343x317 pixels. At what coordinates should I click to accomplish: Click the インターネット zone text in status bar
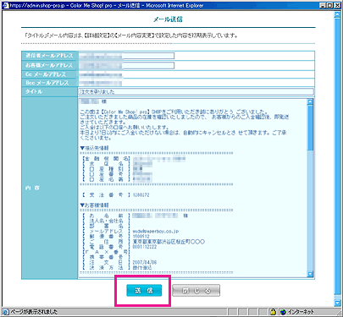click(x=301, y=312)
